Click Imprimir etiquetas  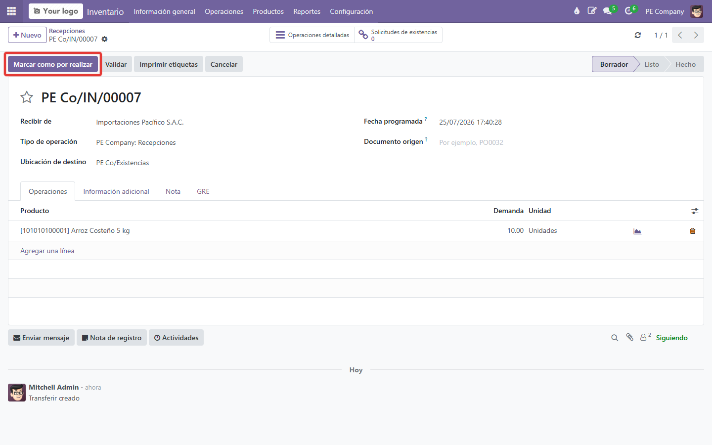point(169,64)
